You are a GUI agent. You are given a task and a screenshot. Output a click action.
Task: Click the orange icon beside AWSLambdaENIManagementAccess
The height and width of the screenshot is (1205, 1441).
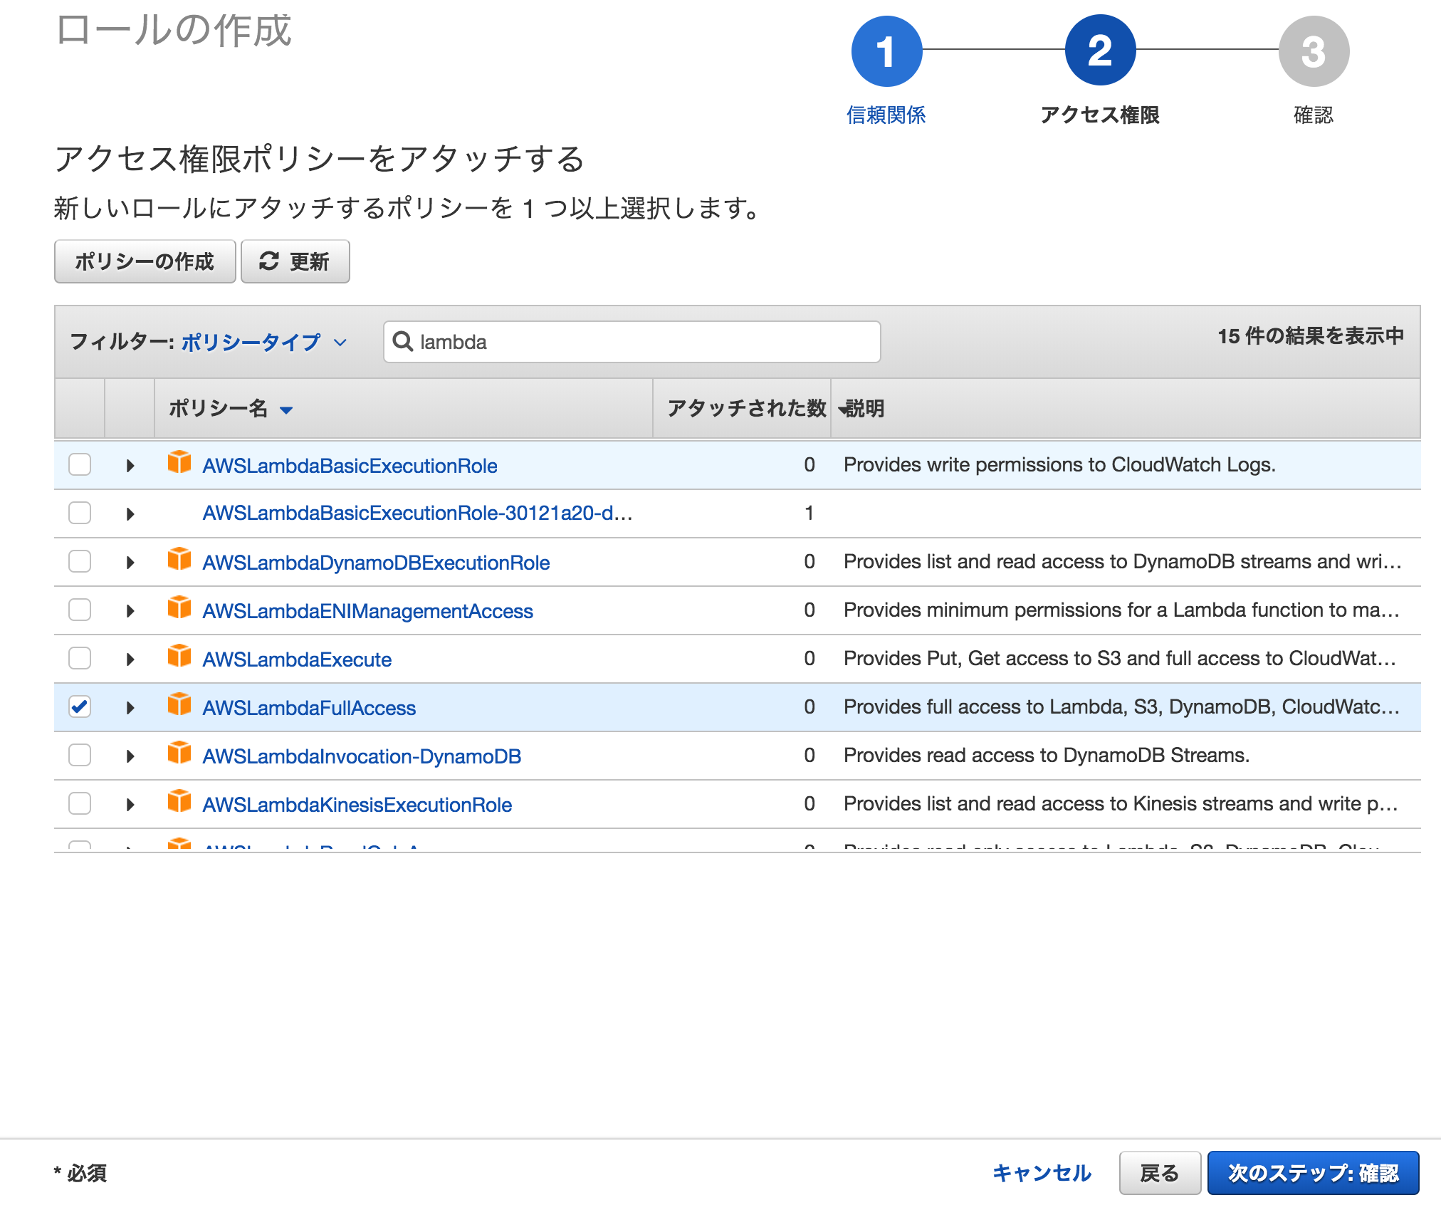[179, 607]
